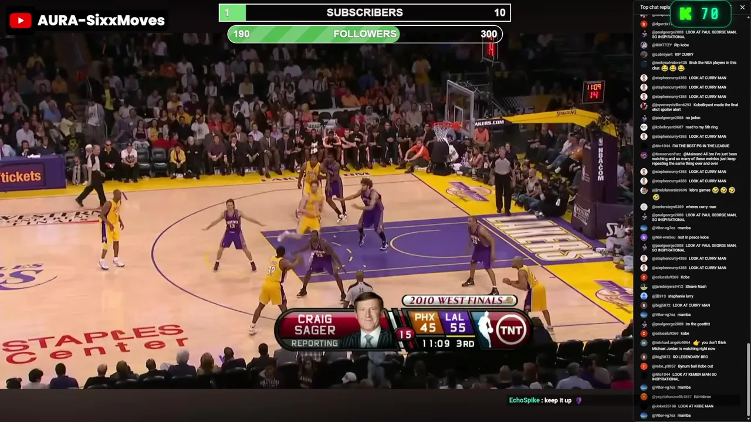
Task: Click the message 'im the goattttt'
Action: click(698, 324)
